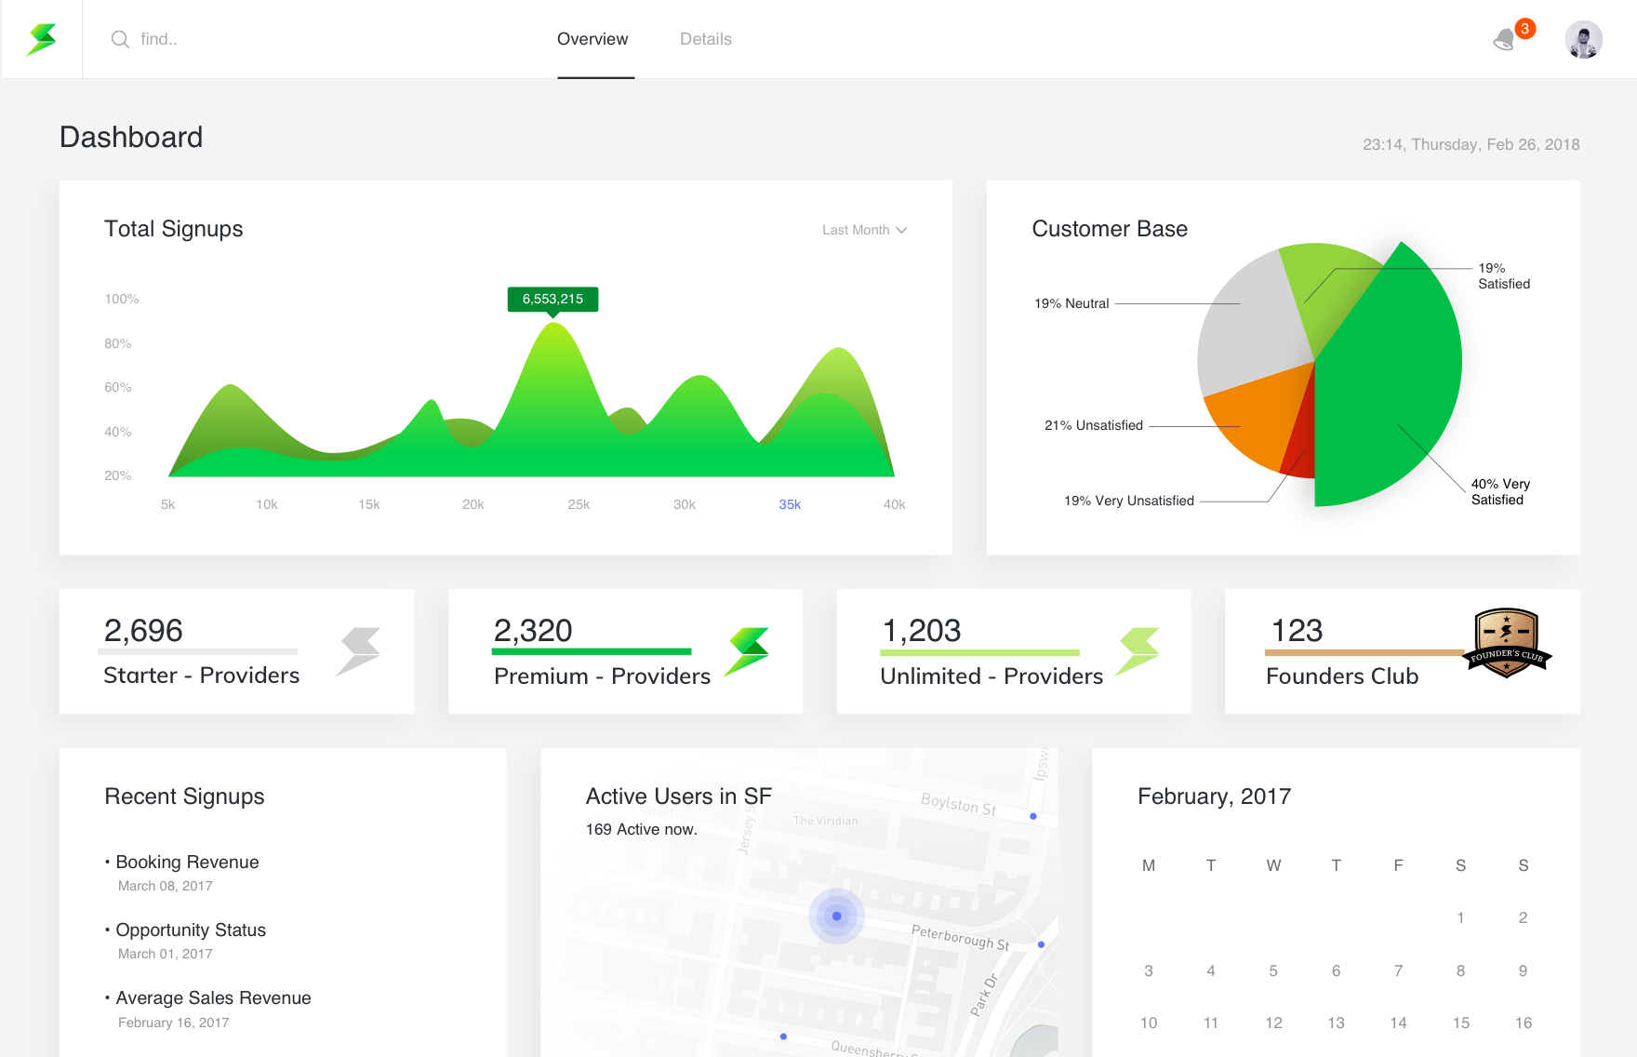The height and width of the screenshot is (1057, 1637).
Task: Click the blue active user pin on the map
Action: pyautogui.click(x=836, y=916)
